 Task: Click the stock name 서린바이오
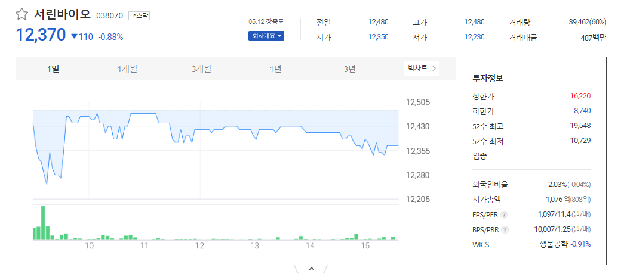[x=62, y=15]
